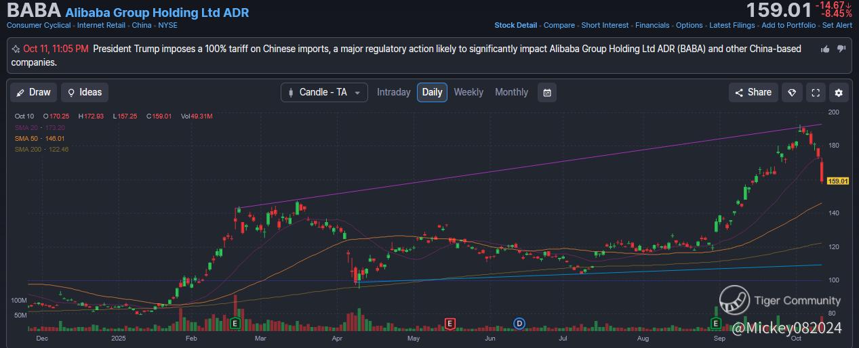Toggle fullscreen chart icon
Screen dimensions: 859x348
coord(816,93)
